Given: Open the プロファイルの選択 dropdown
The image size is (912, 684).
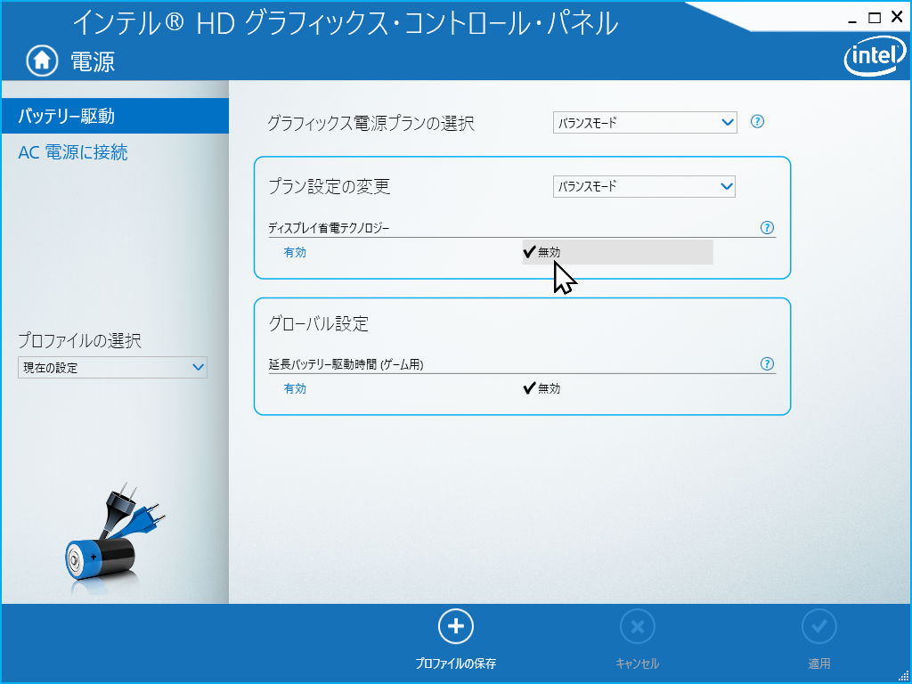Looking at the screenshot, I should click(x=112, y=367).
